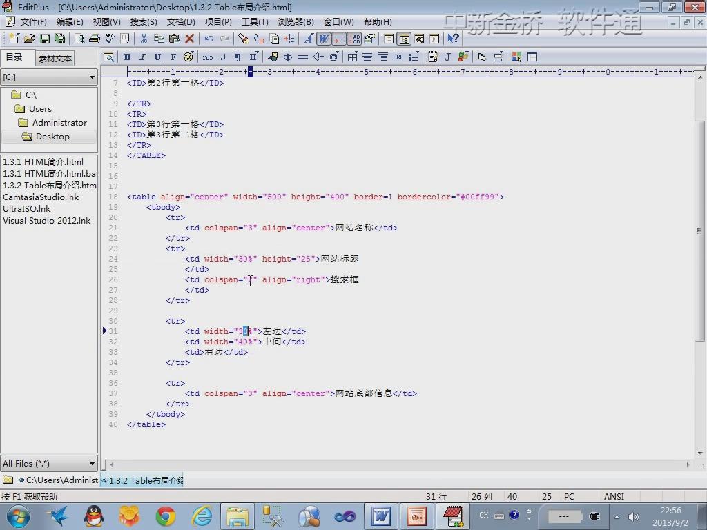Open Google Chrome from taskbar

tap(166, 516)
